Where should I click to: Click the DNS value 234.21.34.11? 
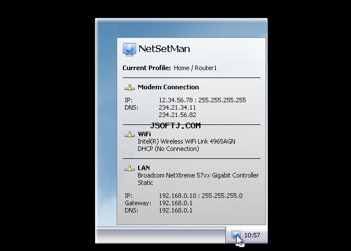pos(177,107)
